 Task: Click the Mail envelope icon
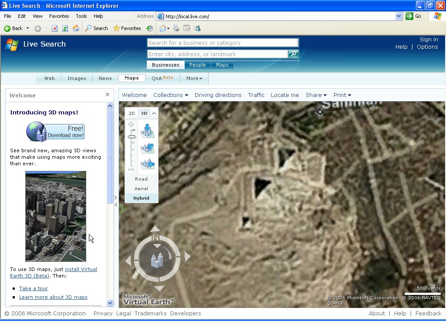[x=163, y=28]
